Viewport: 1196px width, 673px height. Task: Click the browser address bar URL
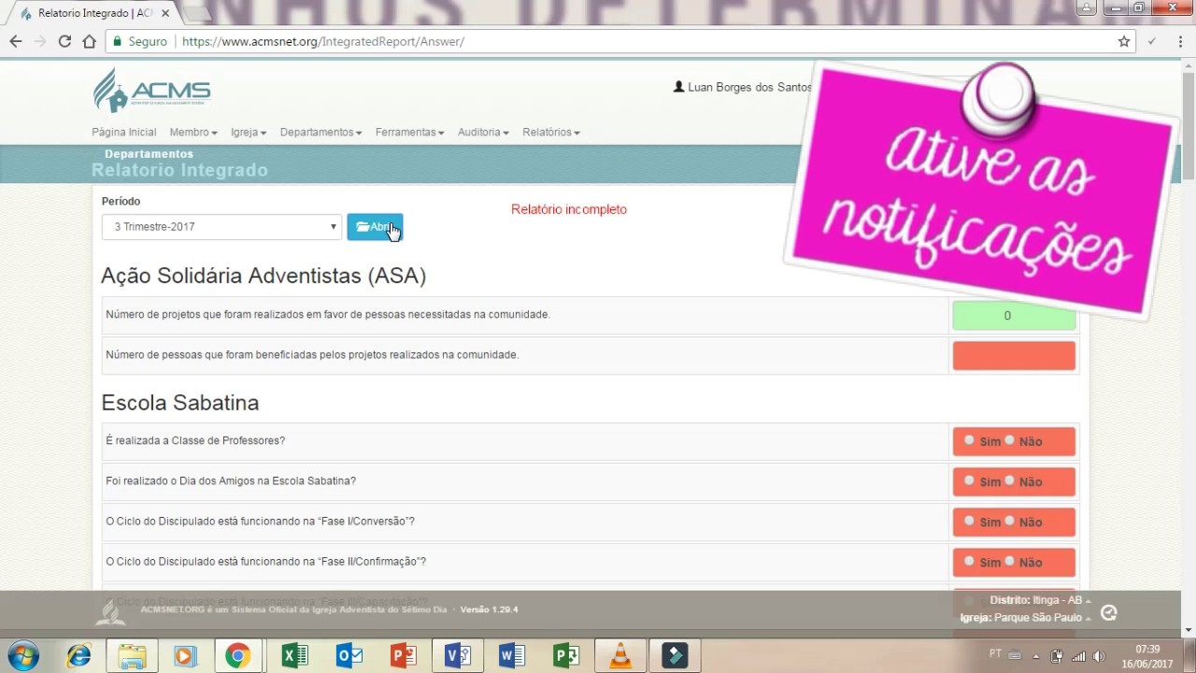click(x=322, y=41)
